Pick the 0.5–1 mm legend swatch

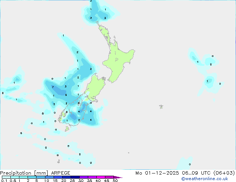click(15, 177)
